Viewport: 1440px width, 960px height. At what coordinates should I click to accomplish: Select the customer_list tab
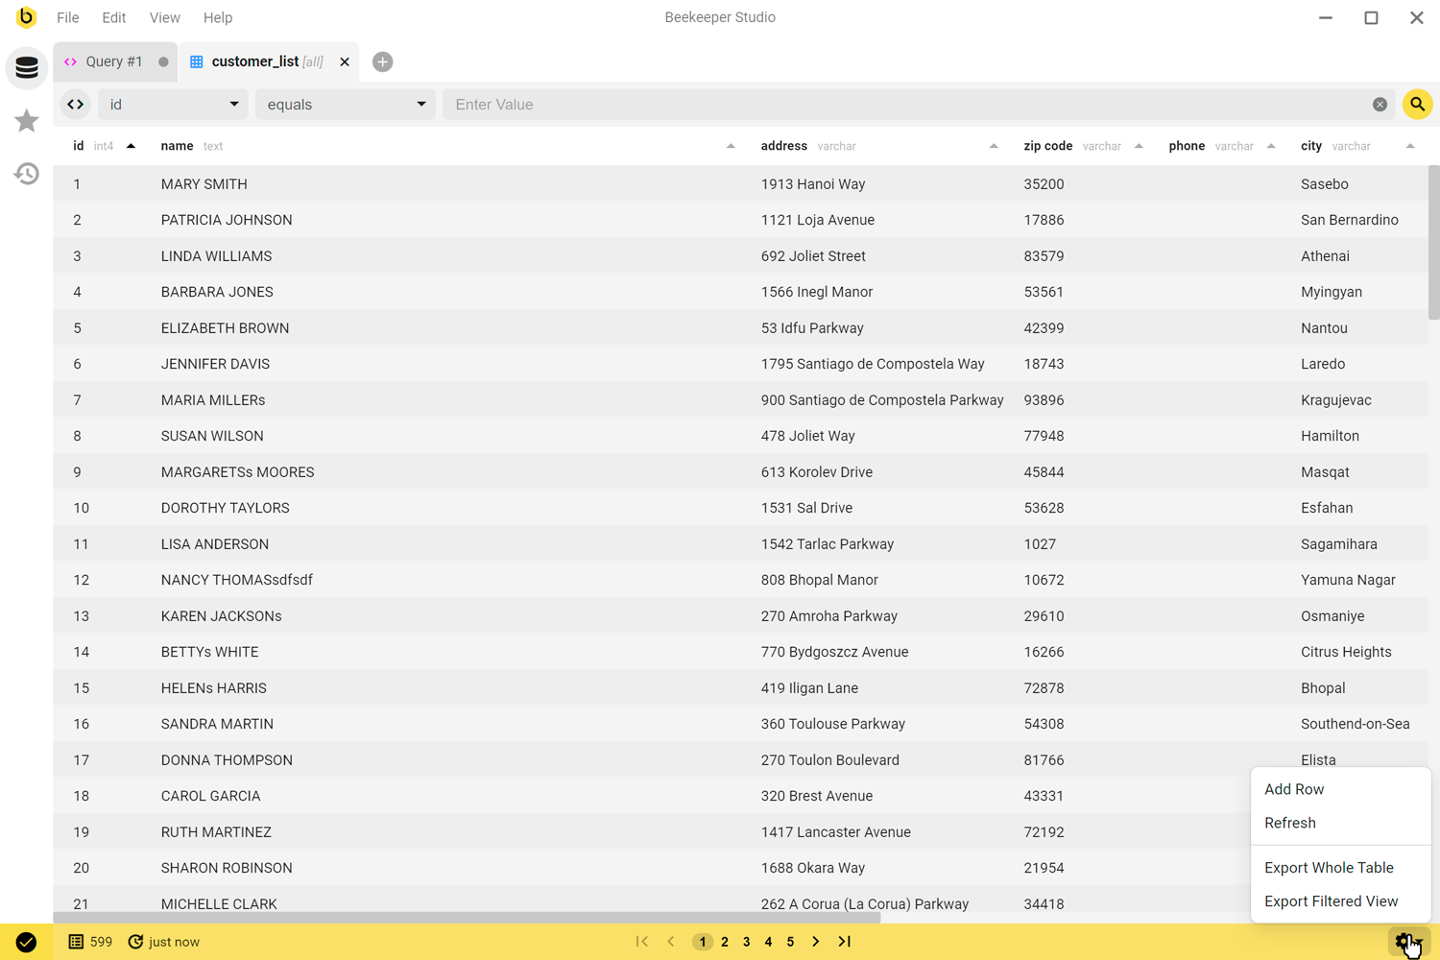(x=267, y=61)
